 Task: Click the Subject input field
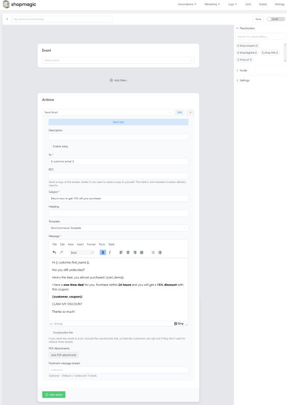(118, 198)
